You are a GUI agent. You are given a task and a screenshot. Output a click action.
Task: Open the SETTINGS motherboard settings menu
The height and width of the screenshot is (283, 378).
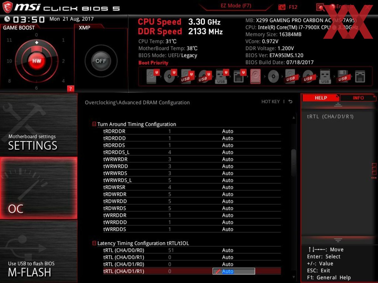pos(39,125)
